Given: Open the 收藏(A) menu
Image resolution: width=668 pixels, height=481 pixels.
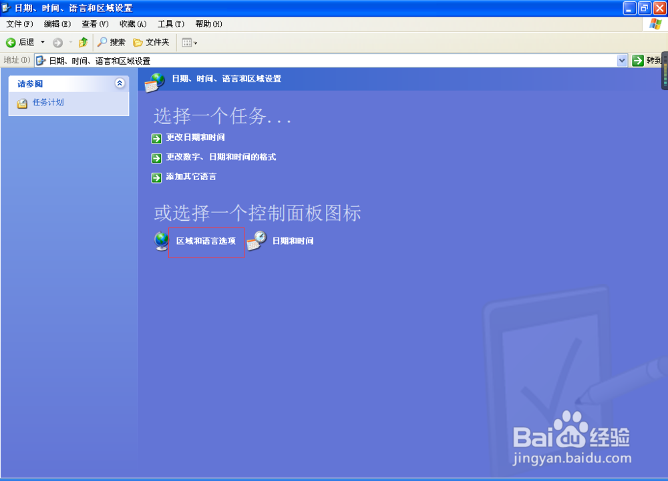Looking at the screenshot, I should [x=133, y=24].
